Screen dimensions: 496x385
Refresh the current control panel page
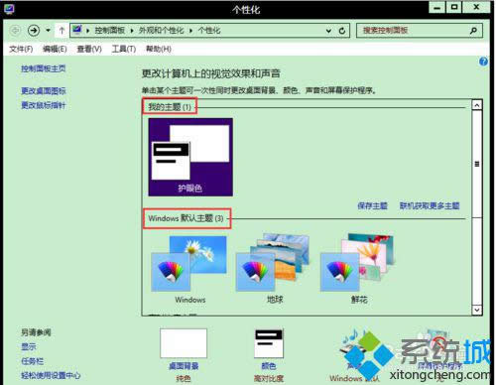[342, 31]
